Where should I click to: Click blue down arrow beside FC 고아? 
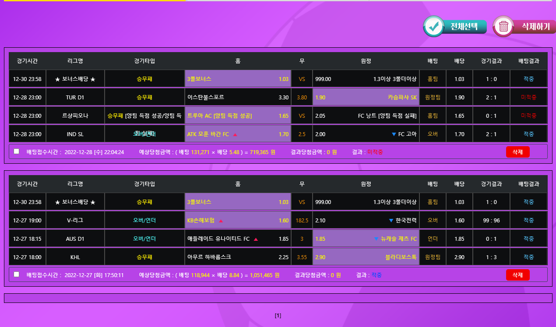tap(394, 134)
